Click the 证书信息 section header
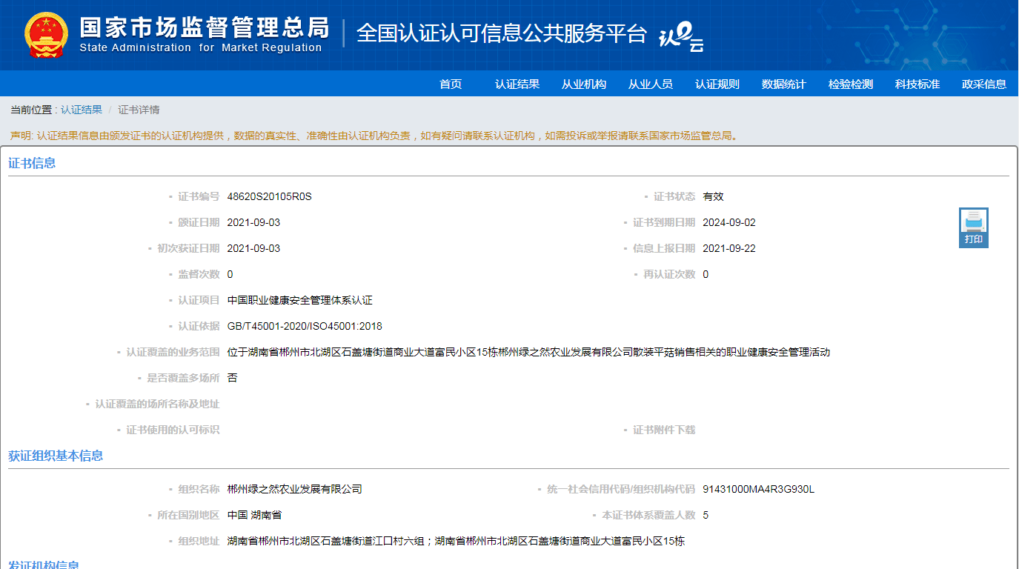The width and height of the screenshot is (1019, 569). [x=32, y=163]
